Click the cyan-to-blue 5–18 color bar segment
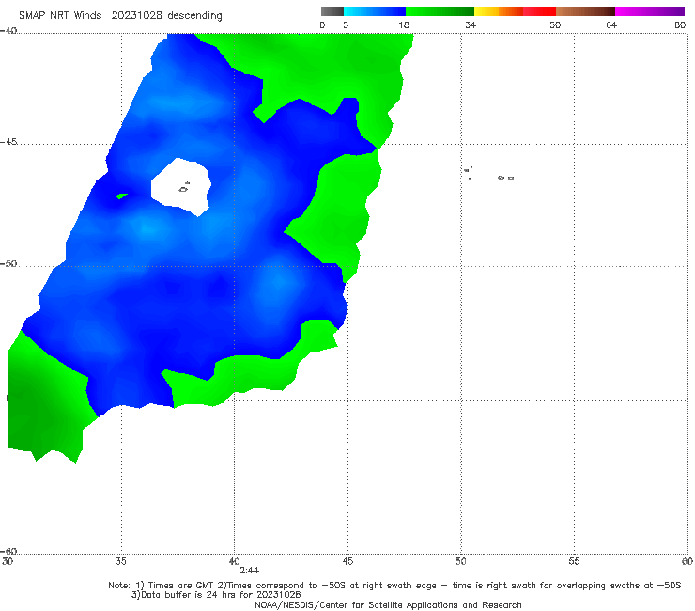 click(x=375, y=11)
